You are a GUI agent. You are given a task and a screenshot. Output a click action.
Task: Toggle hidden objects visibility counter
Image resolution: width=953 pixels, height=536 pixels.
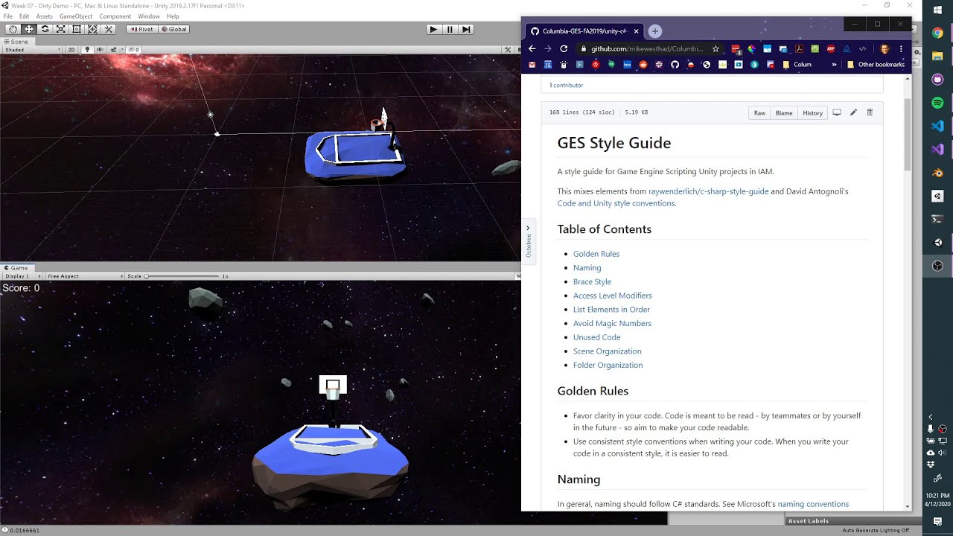click(x=134, y=50)
